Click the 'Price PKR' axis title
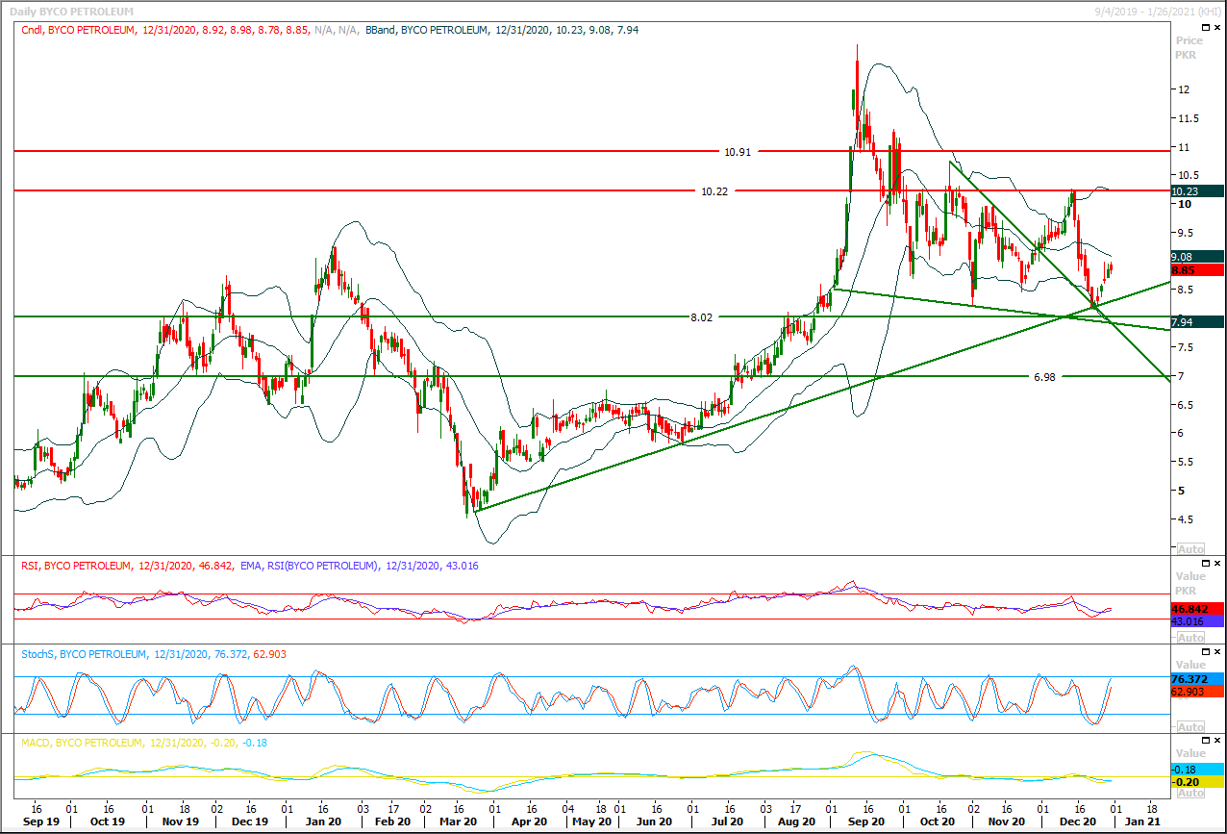This screenshot has height=834, width=1227. (x=1189, y=48)
